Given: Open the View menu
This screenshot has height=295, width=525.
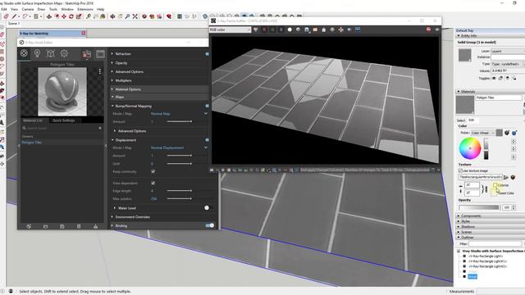Looking at the screenshot, I should tap(15, 9).
